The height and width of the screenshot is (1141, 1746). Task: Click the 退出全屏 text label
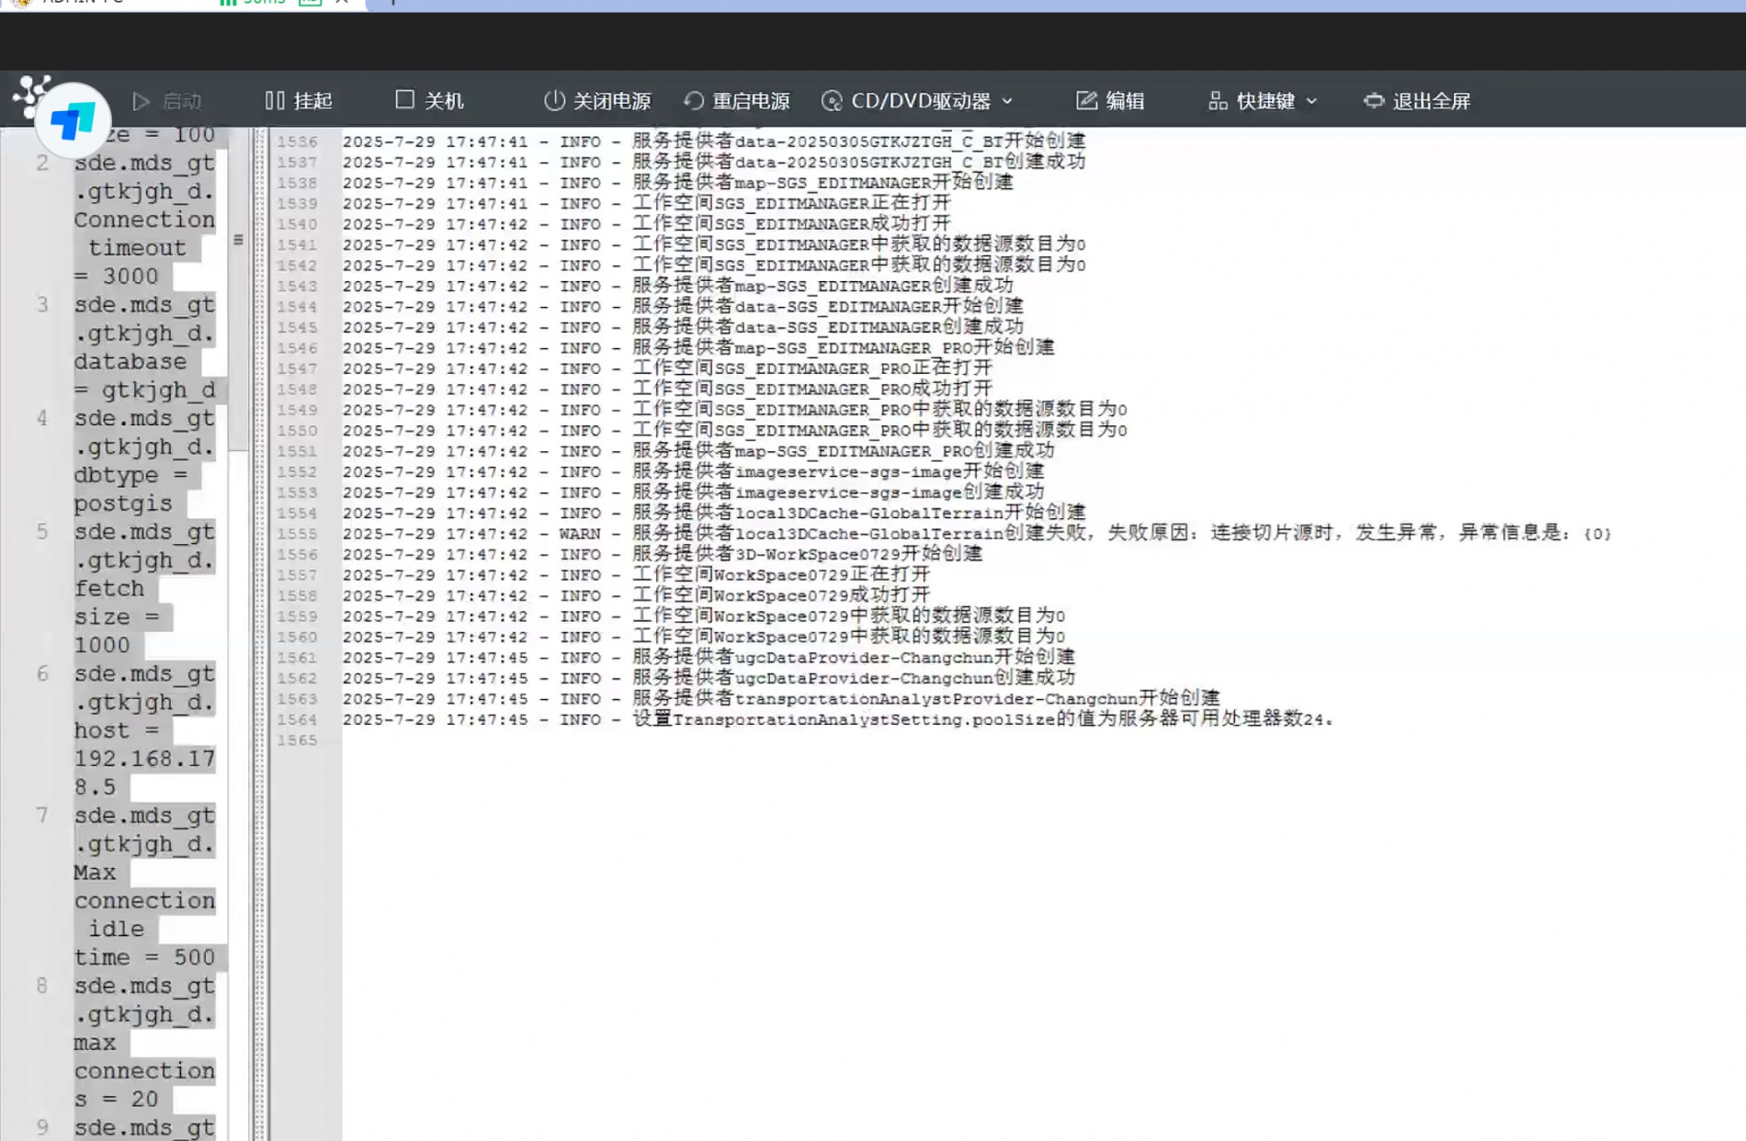(x=1432, y=101)
